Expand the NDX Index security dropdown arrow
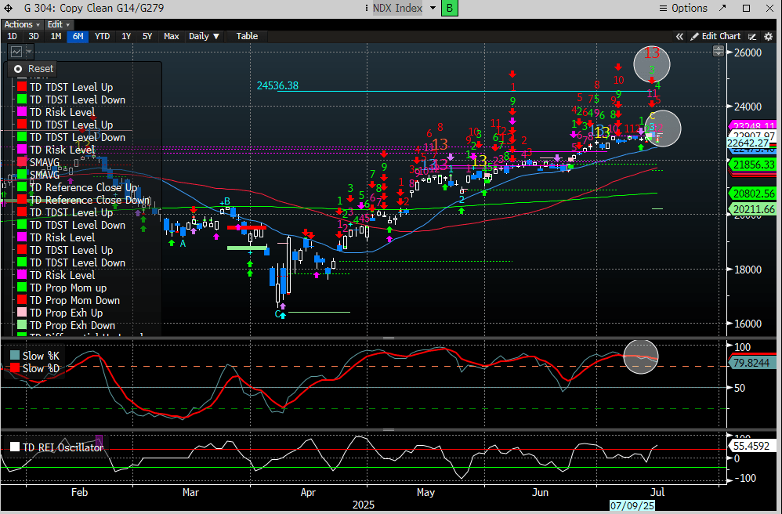This screenshot has height=514, width=782. pos(433,8)
